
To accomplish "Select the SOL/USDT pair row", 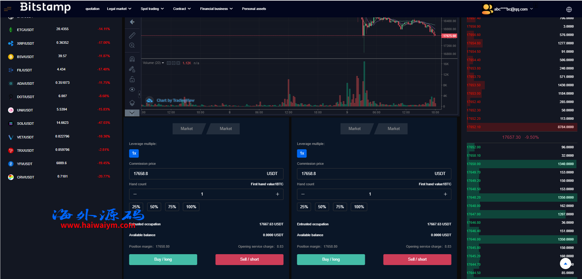I will 59,123.
